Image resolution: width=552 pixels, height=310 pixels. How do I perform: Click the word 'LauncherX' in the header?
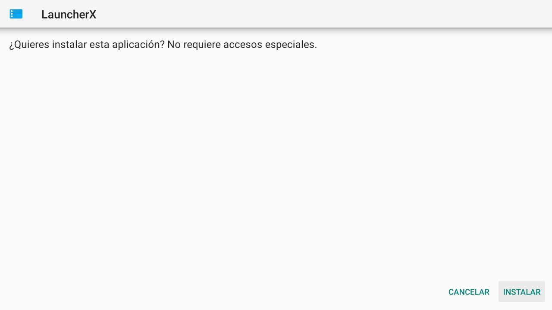pos(69,14)
